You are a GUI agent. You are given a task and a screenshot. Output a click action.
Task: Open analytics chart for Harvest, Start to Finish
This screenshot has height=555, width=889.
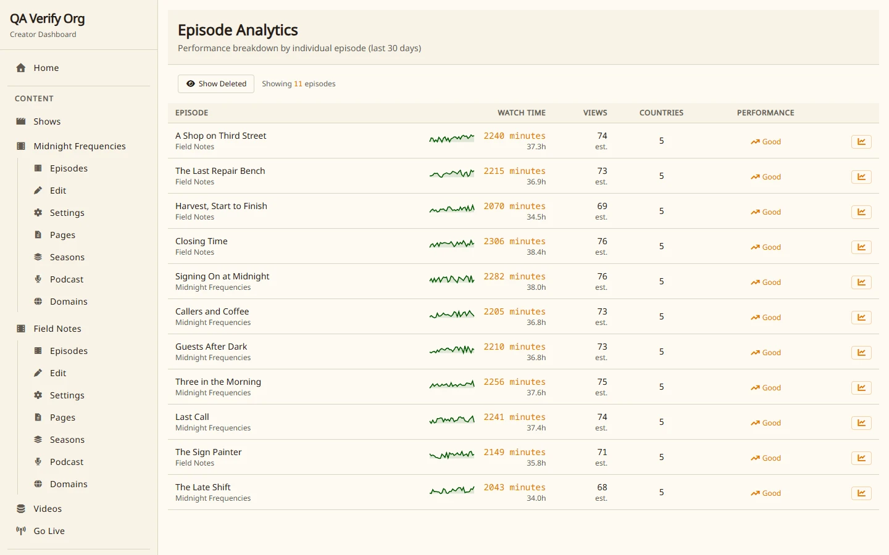(861, 212)
